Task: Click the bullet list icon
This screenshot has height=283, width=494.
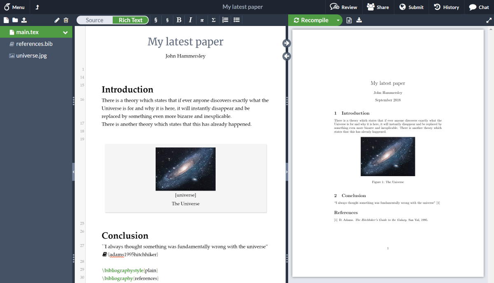Action: [x=236, y=20]
